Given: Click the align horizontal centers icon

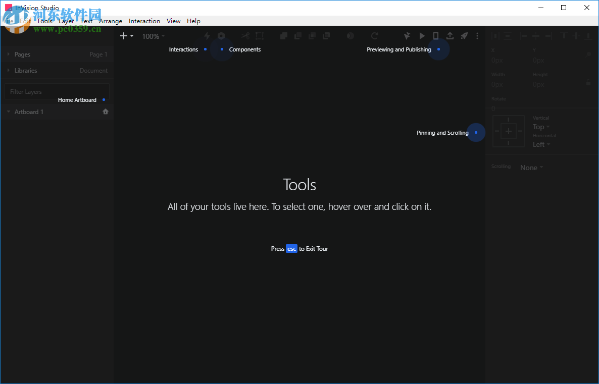Looking at the screenshot, I should point(536,36).
